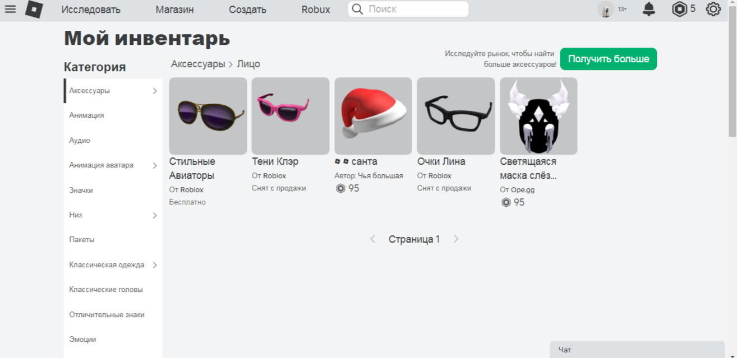Open Roblox creator link under Тени Клэр
The height and width of the screenshot is (358, 737).
275,176
